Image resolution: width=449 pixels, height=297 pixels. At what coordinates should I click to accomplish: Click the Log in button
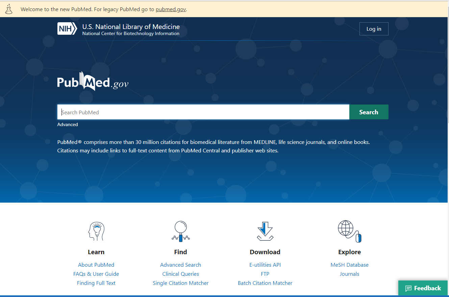(x=374, y=29)
